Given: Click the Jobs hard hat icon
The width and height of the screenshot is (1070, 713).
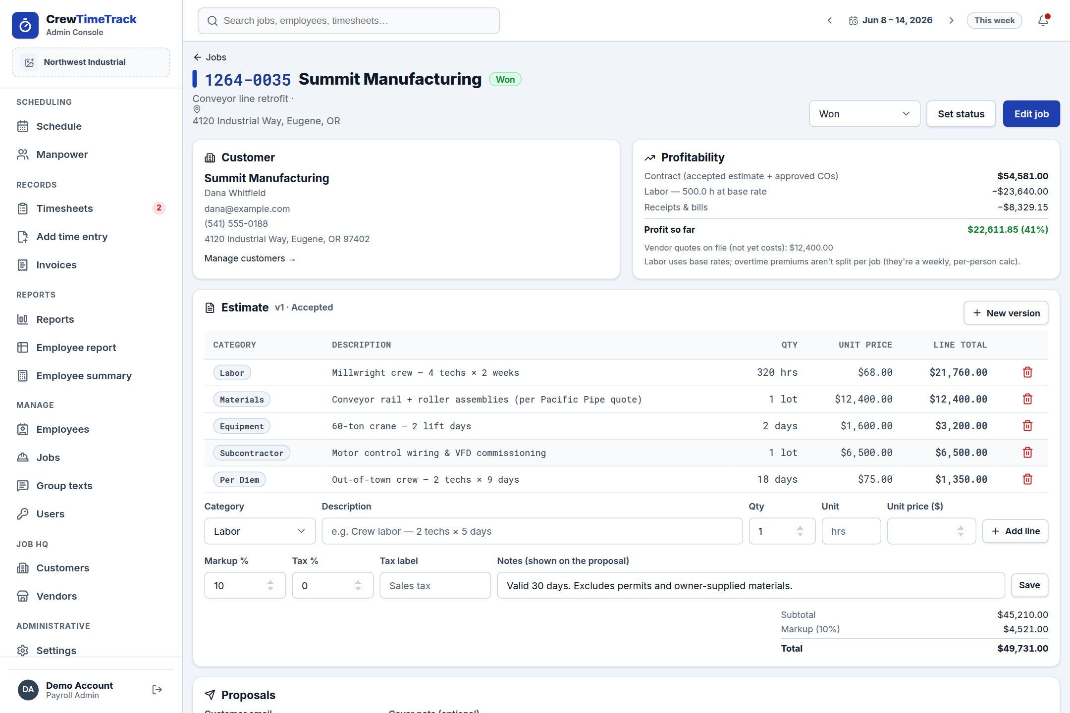Looking at the screenshot, I should (23, 458).
